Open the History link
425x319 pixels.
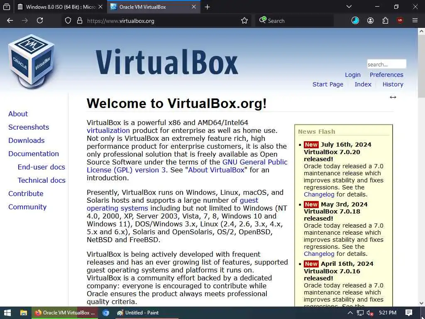[x=393, y=84]
